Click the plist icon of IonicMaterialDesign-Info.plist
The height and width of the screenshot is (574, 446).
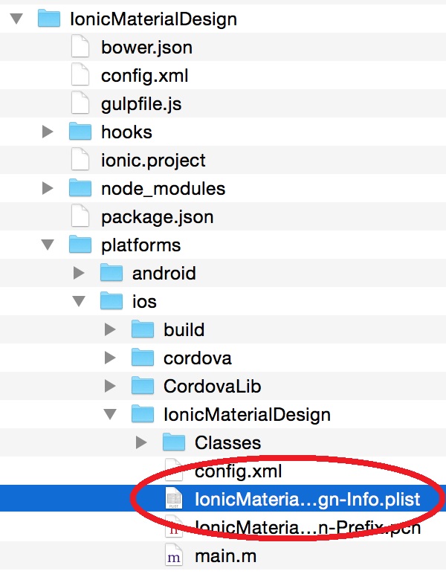pyautogui.click(x=173, y=499)
